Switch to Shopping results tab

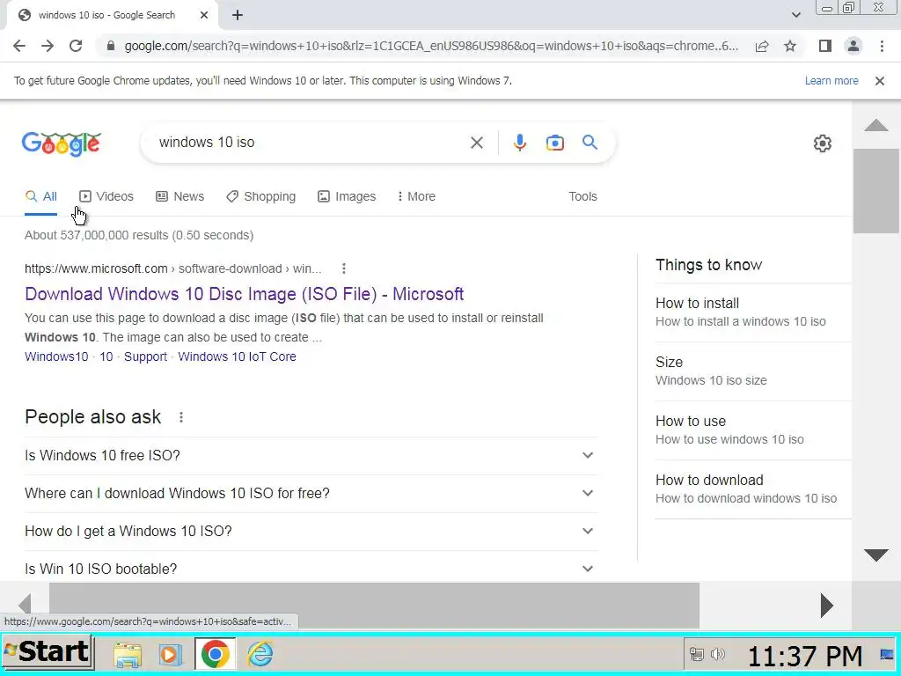pyautogui.click(x=260, y=196)
